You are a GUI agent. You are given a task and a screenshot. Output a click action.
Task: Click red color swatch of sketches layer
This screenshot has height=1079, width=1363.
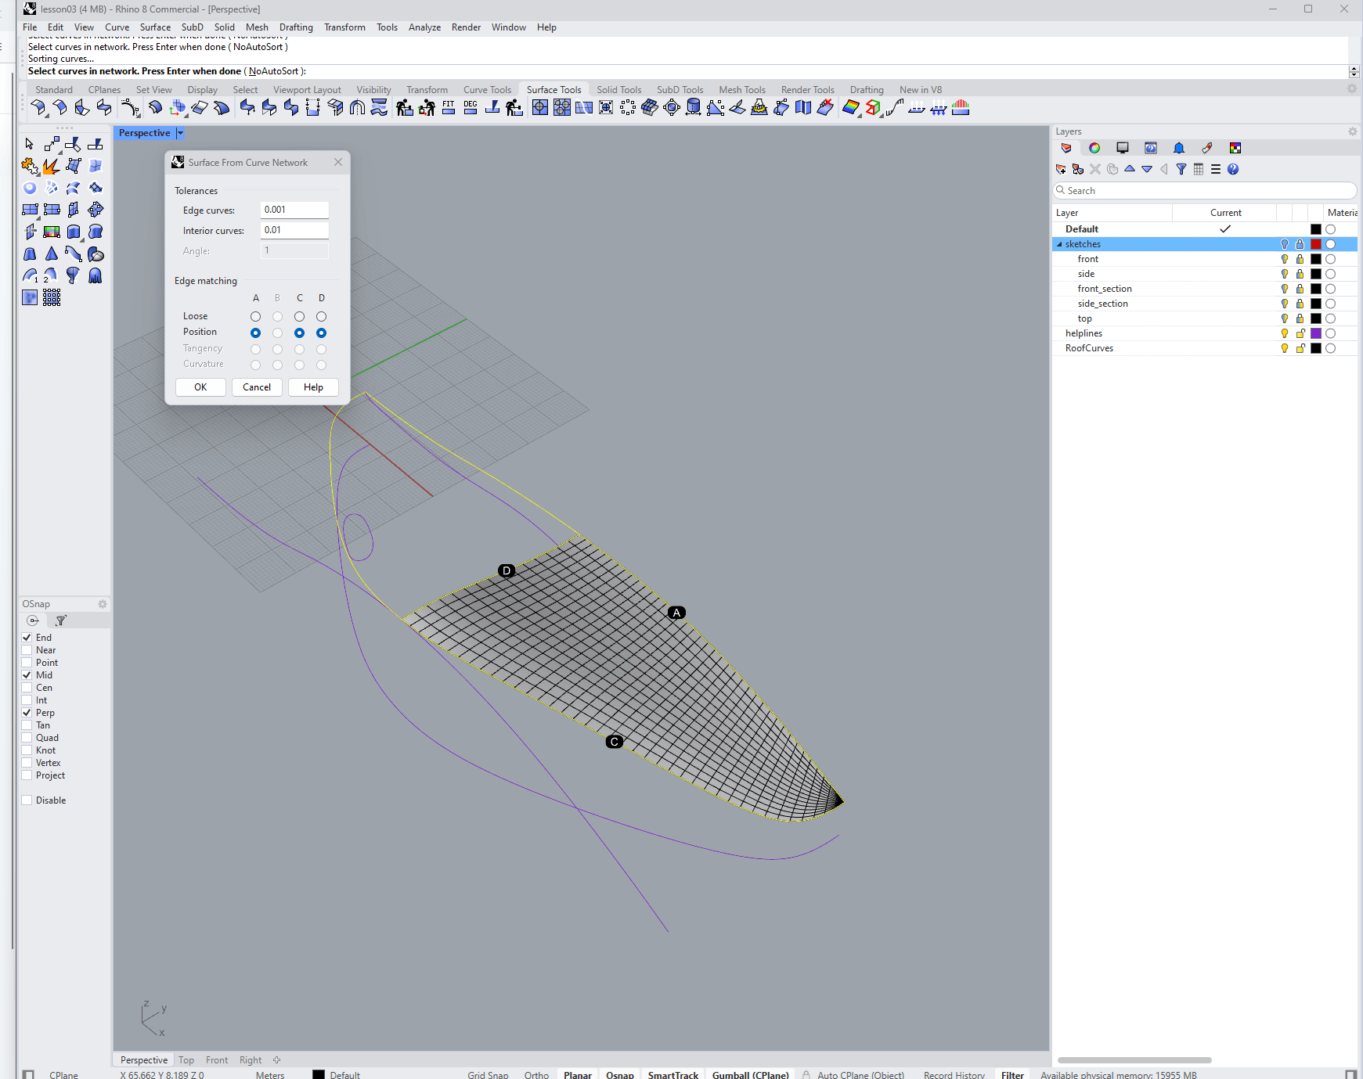coord(1316,244)
